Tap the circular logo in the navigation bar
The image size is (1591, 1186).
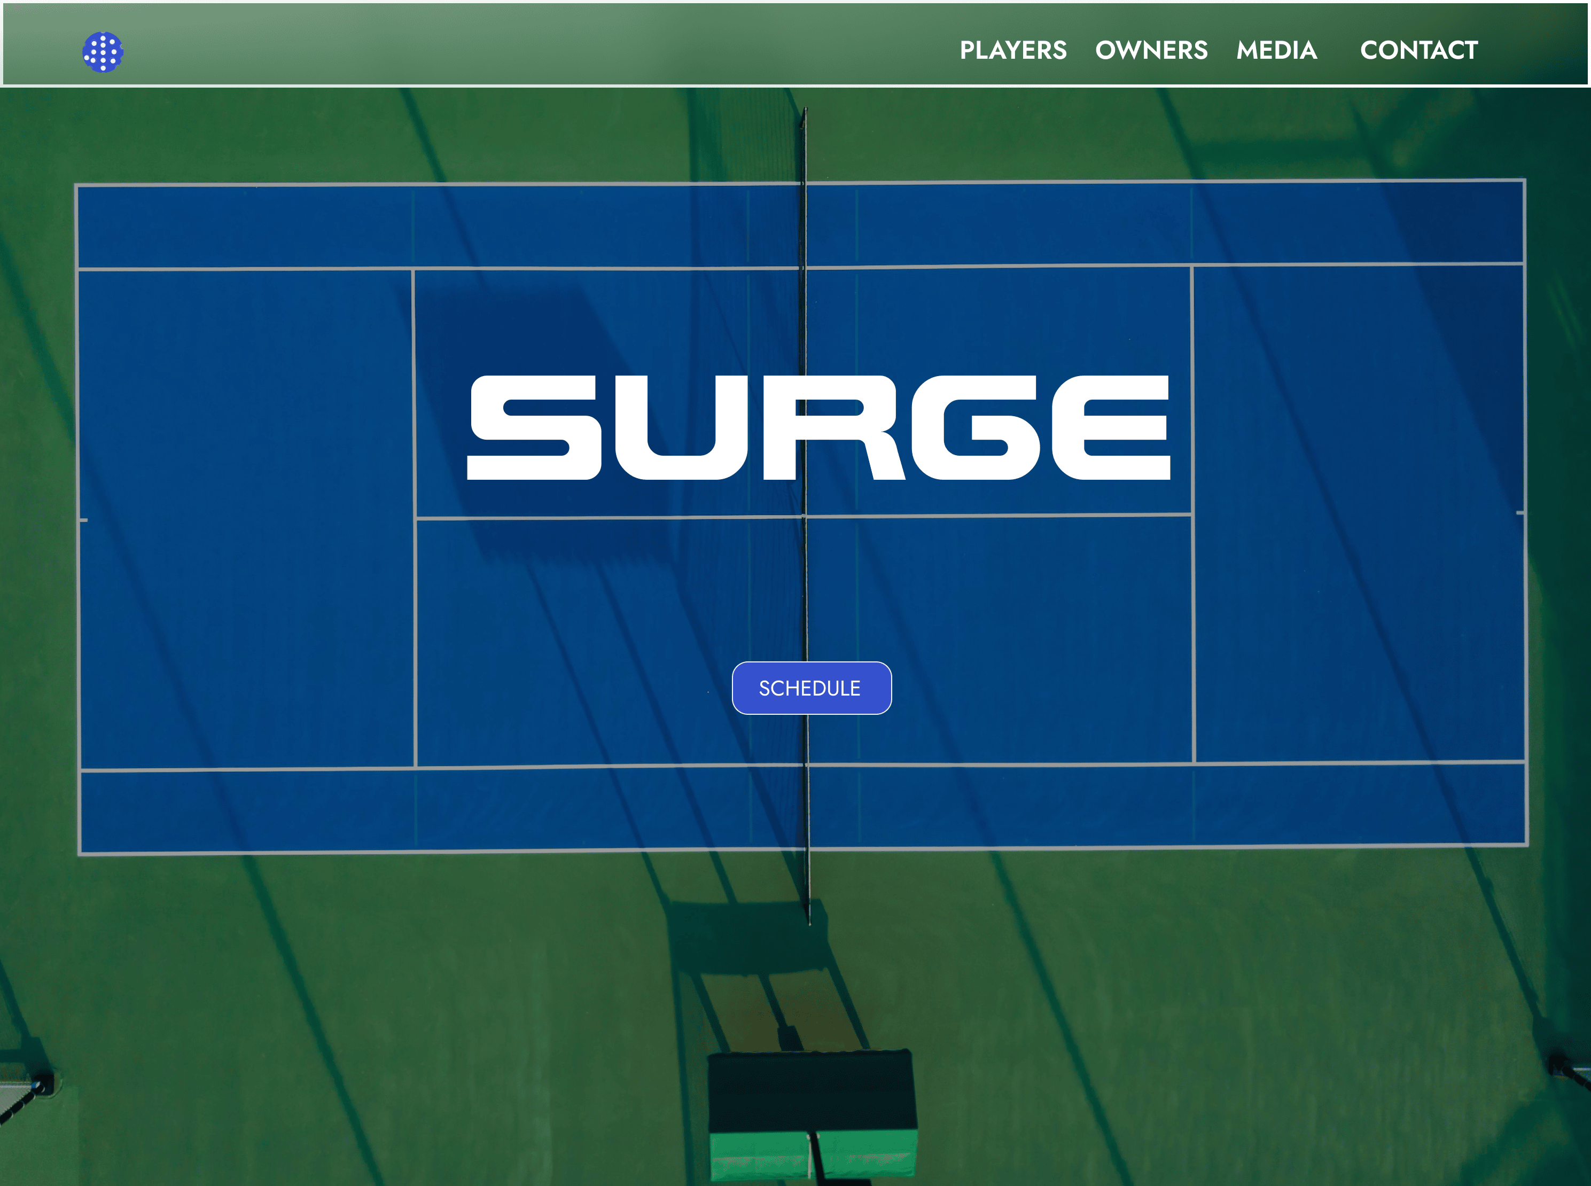(x=104, y=50)
